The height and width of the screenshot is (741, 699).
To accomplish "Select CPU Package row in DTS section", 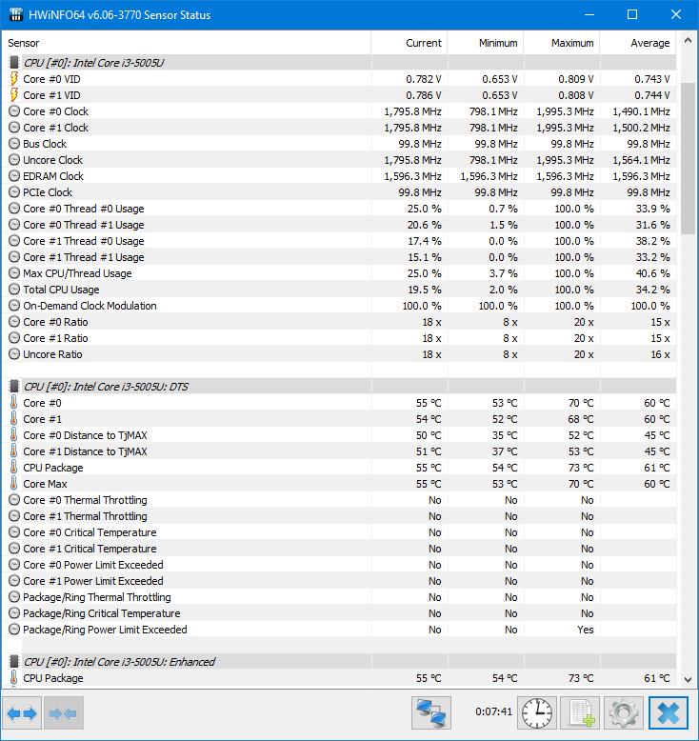I will [339, 468].
